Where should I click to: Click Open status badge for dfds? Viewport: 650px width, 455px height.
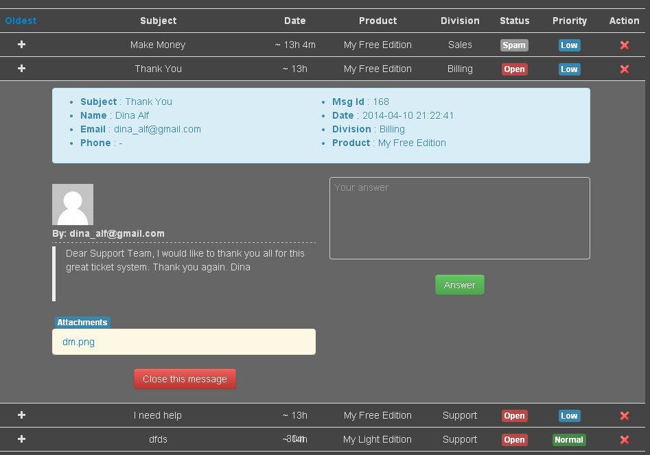click(515, 440)
